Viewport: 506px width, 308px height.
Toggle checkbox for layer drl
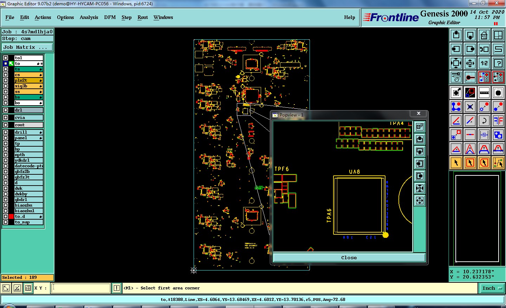tap(6, 110)
